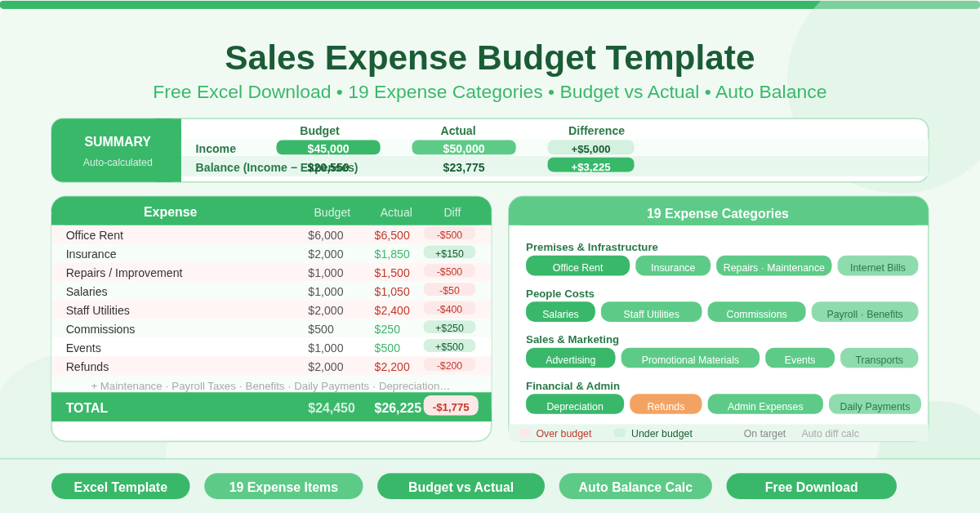Select the Salaries chip under People Costs
980x513 pixels.
point(560,311)
